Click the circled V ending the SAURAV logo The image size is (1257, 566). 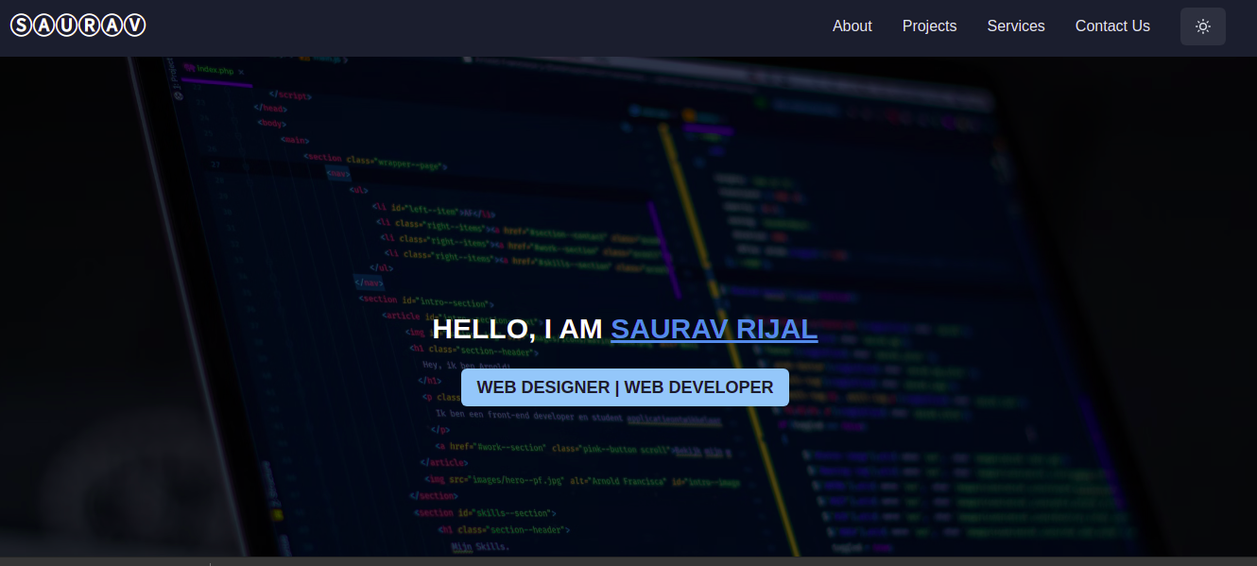(135, 25)
